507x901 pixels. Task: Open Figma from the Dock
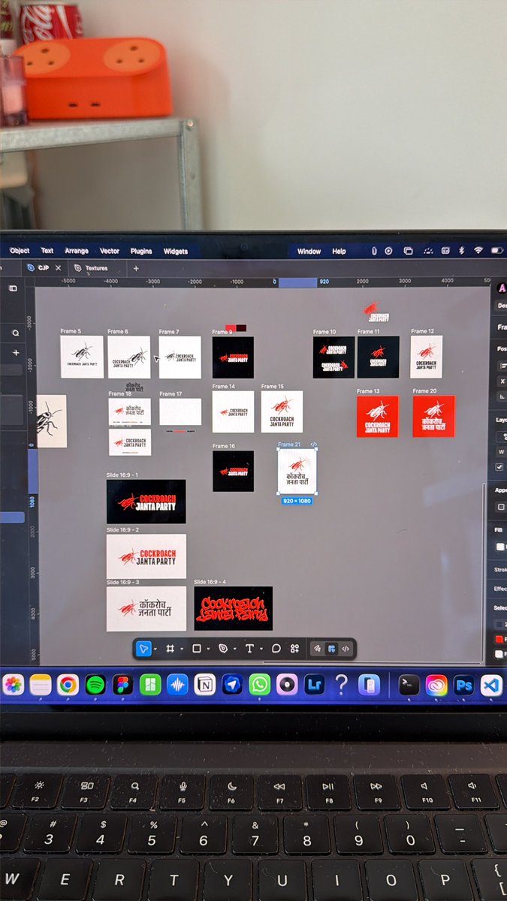coord(122,684)
